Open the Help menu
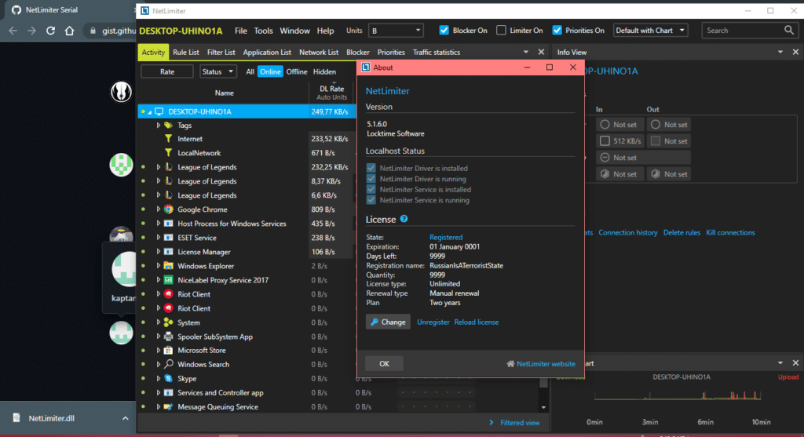 click(325, 31)
